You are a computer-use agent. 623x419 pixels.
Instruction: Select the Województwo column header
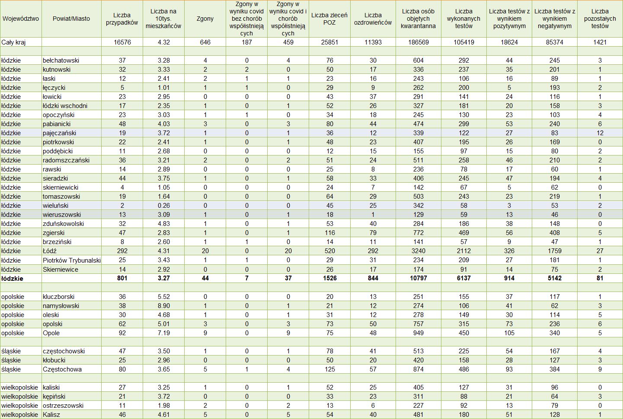pos(21,19)
